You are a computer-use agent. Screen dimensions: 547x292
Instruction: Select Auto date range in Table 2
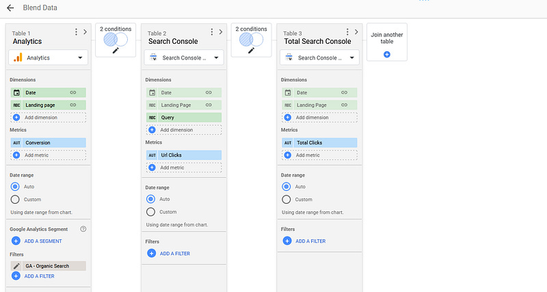(150, 199)
